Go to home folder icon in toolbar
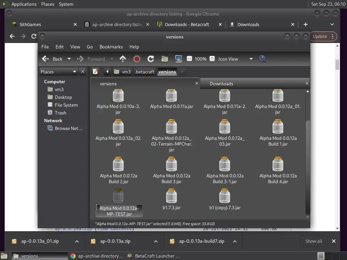This screenshot has width=347, height=260. (165, 59)
